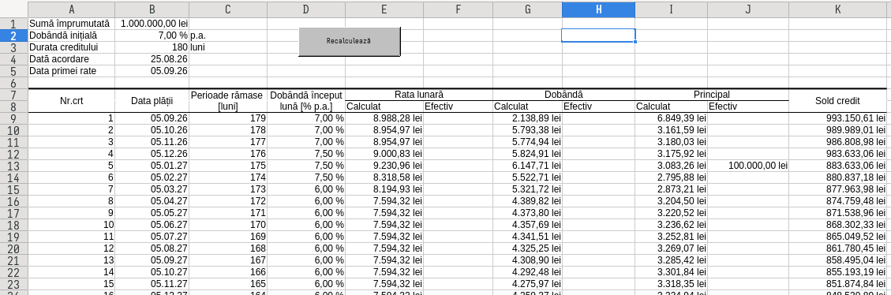This screenshot has height=295, width=891.
Task: Select the 5.793,38 lei interest cell
Action: coord(527,129)
